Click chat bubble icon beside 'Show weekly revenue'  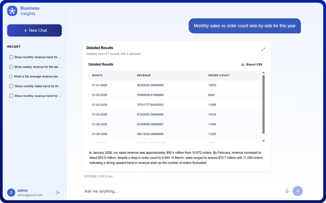[11, 67]
